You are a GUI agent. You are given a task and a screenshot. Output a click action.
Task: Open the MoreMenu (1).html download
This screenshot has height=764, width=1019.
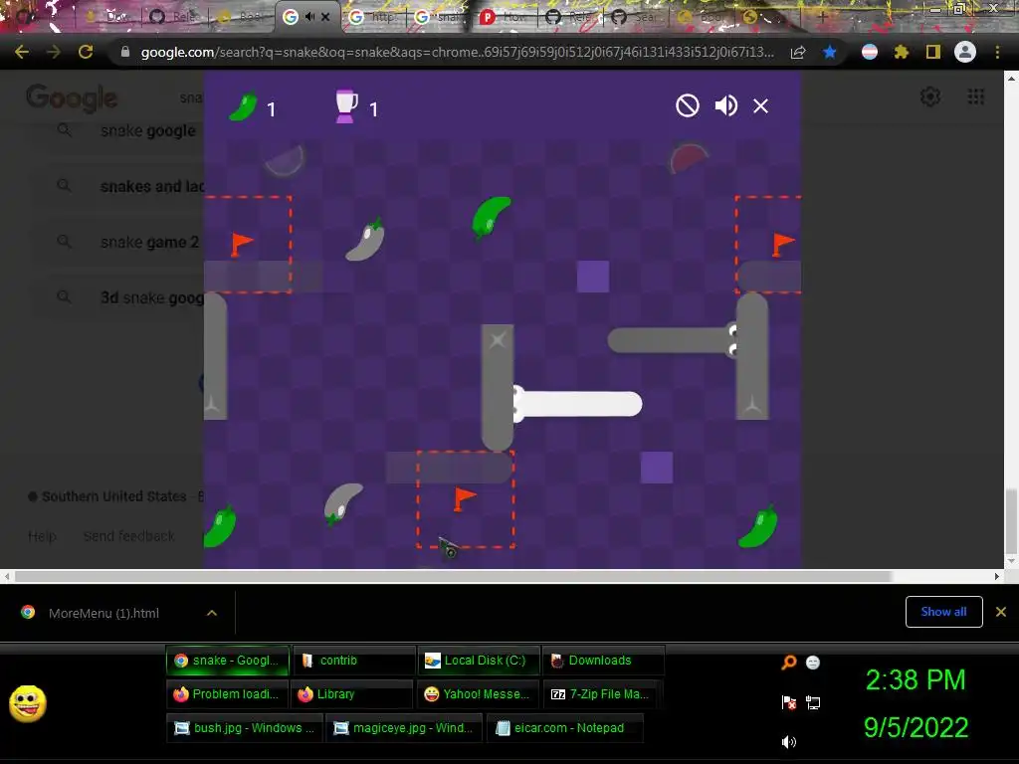103,613
